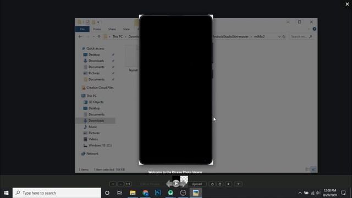The image size is (352, 198).
Task: Click the network icon in system tray
Action: pos(312,193)
